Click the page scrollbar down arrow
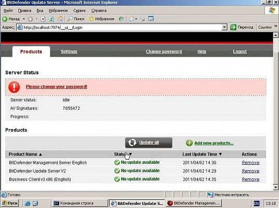Viewport: 279px width, 208px height. pos(276,187)
